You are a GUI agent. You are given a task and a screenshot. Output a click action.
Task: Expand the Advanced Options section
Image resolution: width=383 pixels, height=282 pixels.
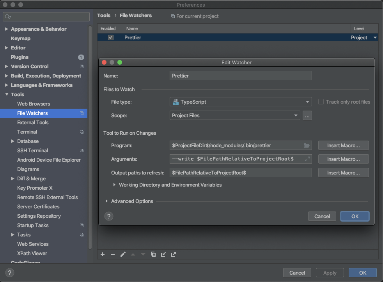pos(106,201)
